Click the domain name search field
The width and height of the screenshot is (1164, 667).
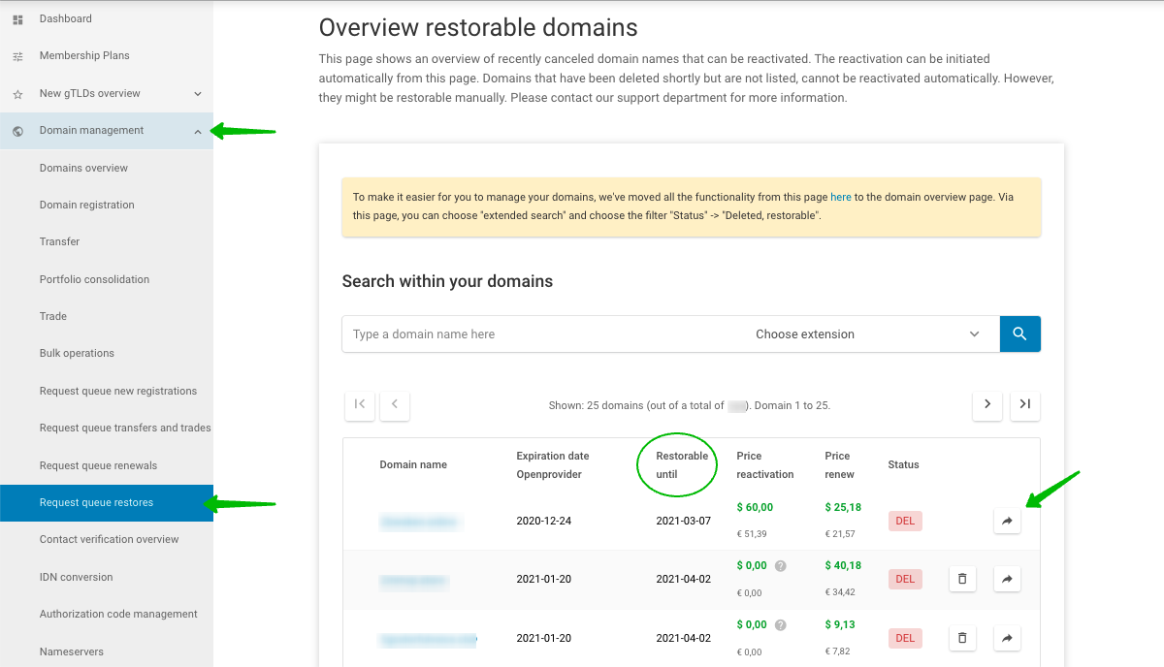pyautogui.click(x=544, y=333)
